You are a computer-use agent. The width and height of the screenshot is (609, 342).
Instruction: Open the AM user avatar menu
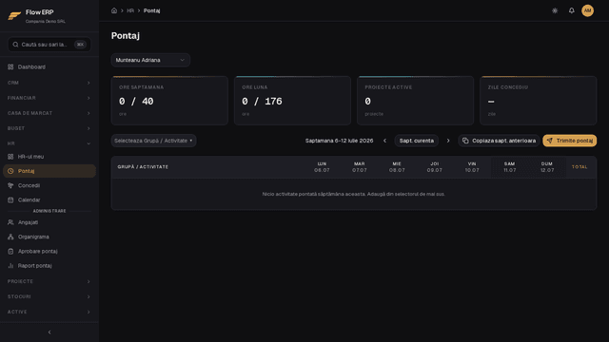pos(587,10)
